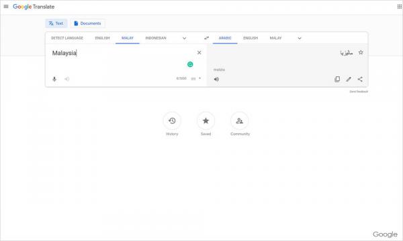Select Detect Language as source

click(67, 38)
